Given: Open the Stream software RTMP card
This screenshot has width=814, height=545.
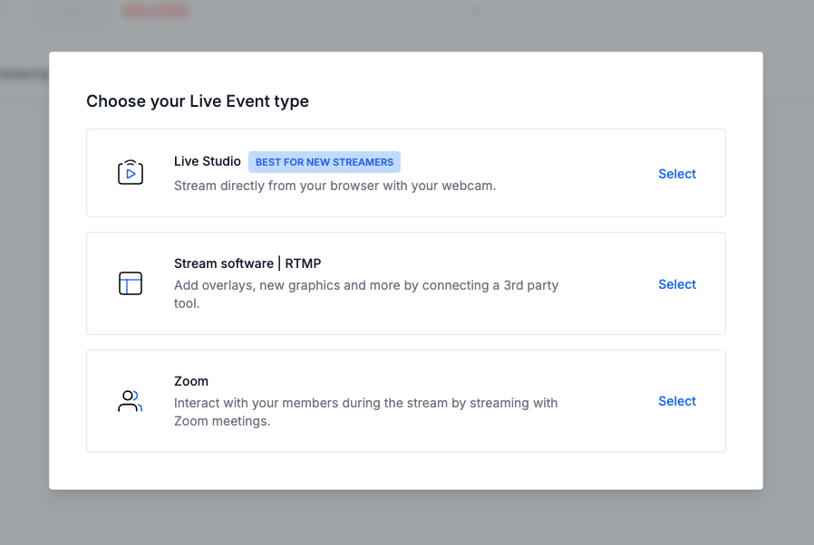Looking at the screenshot, I should tap(405, 282).
